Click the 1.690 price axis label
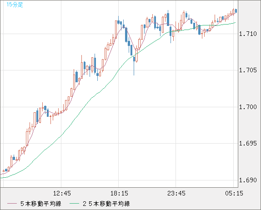The image size is (261, 210). click(248, 180)
